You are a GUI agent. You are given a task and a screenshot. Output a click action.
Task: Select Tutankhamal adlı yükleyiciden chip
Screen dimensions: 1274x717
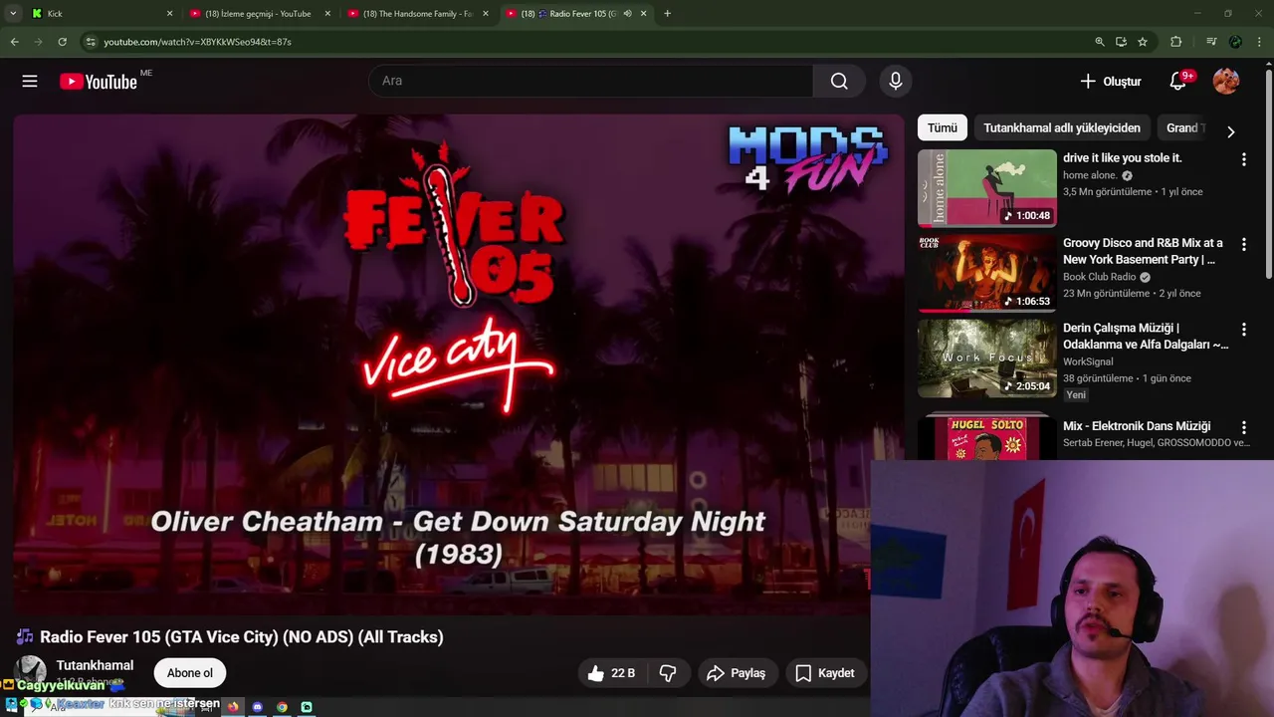point(1062,127)
